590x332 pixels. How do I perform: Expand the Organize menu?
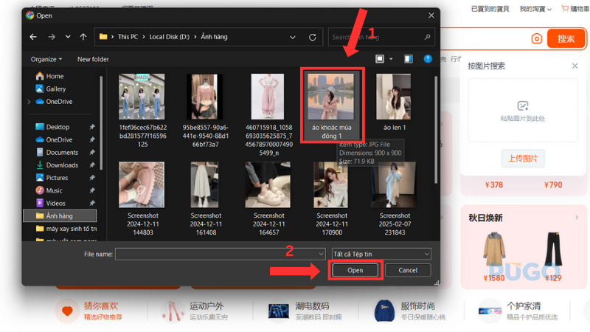coord(46,59)
